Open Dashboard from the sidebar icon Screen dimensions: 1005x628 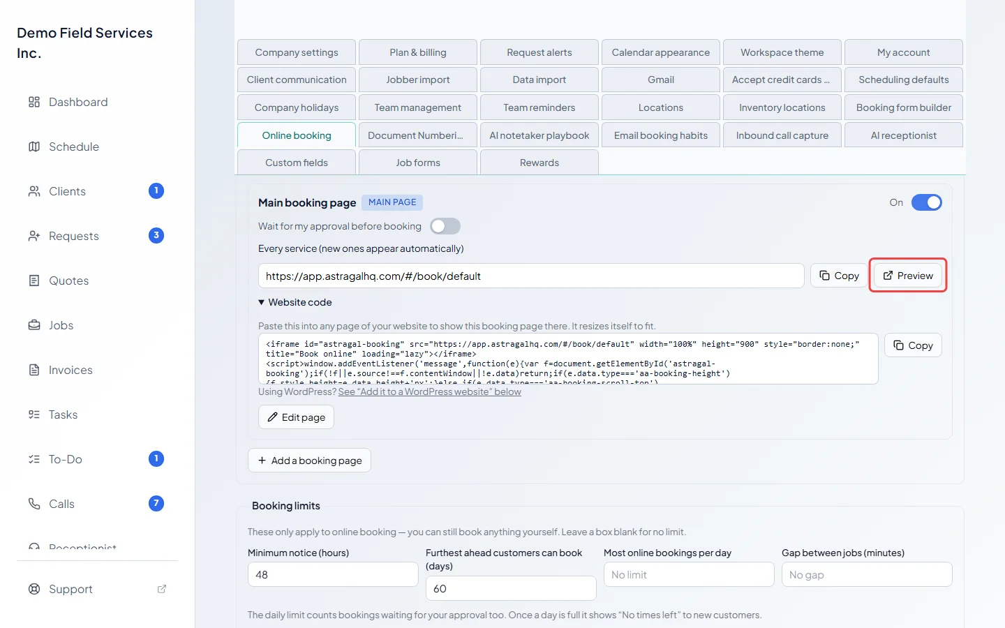click(x=34, y=102)
